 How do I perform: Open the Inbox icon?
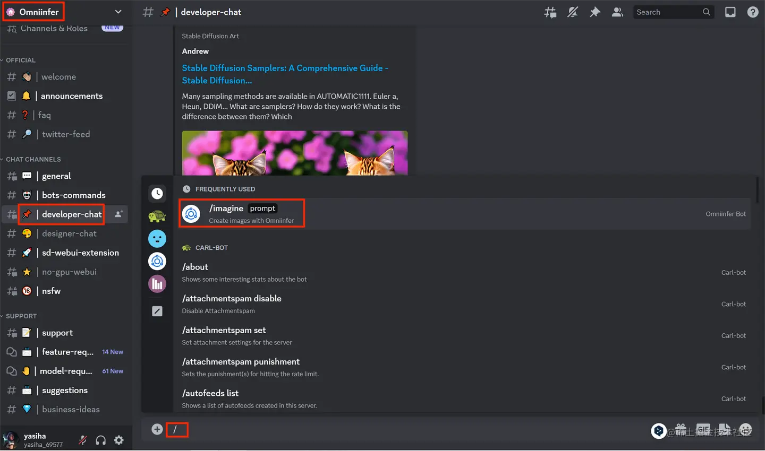coord(730,12)
